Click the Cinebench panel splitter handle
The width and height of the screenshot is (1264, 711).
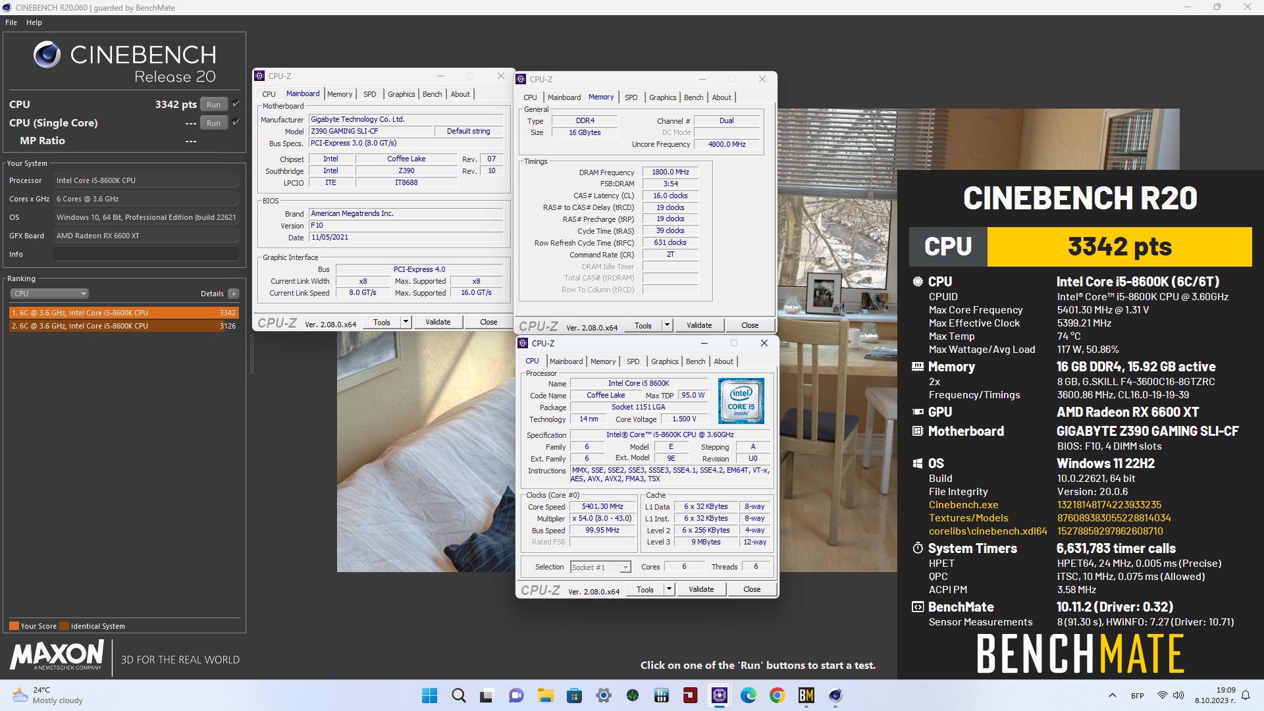pyautogui.click(x=251, y=354)
